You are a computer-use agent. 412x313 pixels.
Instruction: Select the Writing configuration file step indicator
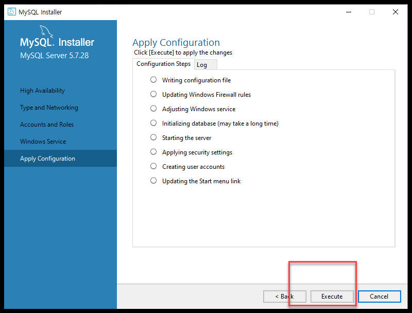click(153, 80)
